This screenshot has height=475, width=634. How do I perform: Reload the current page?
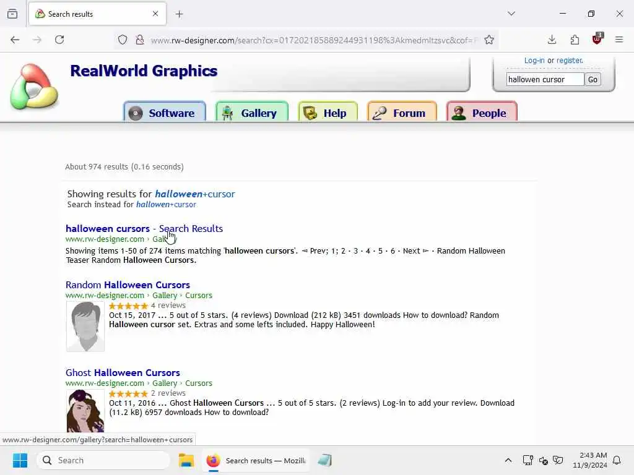click(59, 40)
